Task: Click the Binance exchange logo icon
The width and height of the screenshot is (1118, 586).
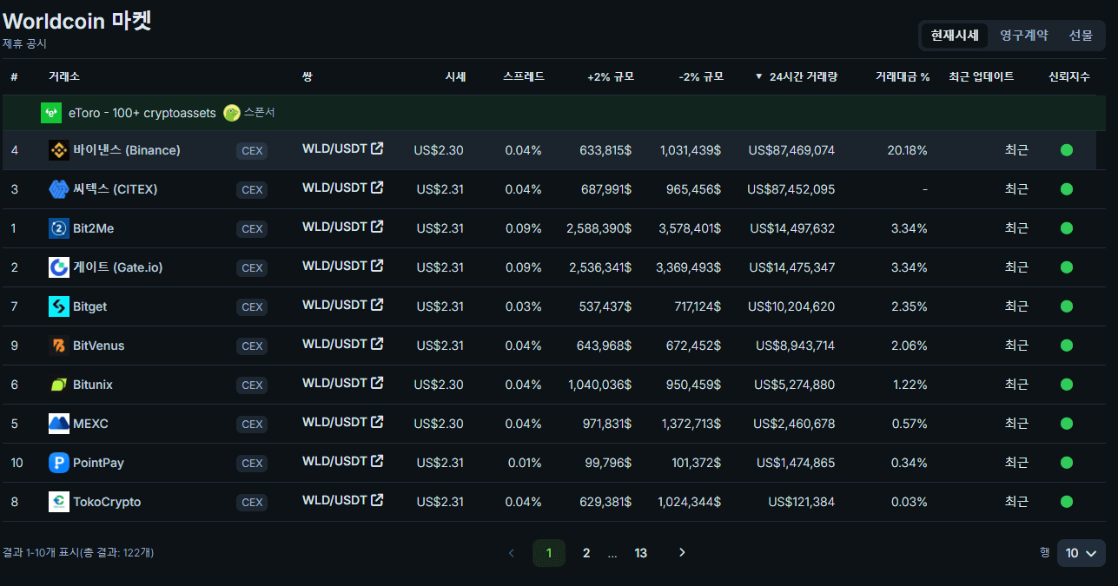Action: (59, 150)
